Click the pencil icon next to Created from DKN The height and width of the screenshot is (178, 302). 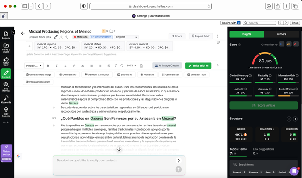(x=56, y=37)
